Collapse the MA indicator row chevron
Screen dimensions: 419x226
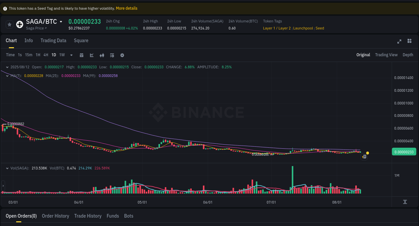pos(7,76)
